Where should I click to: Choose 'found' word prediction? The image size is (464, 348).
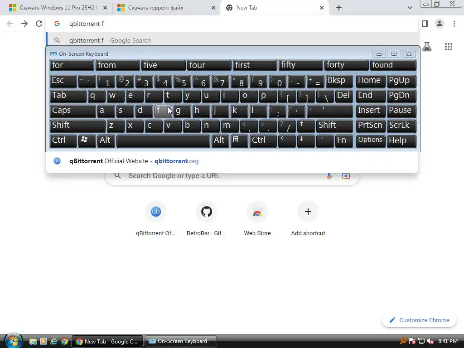point(393,65)
